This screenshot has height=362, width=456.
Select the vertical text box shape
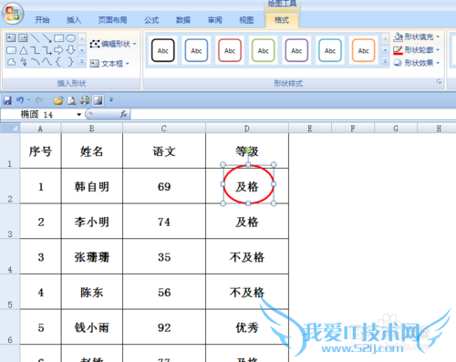(x=23, y=38)
